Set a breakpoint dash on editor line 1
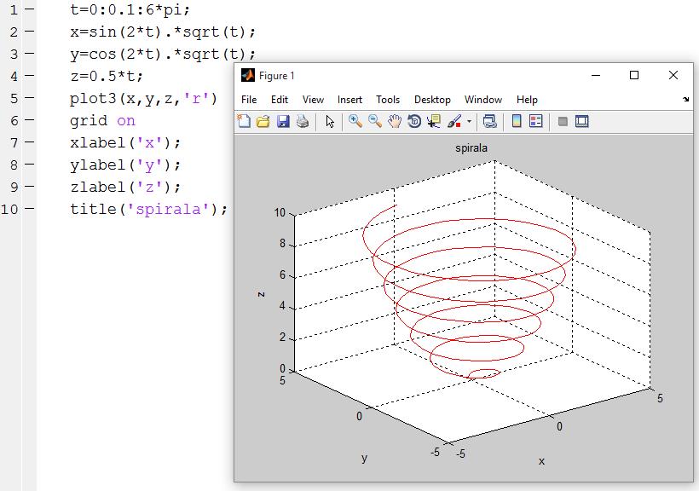 30,9
